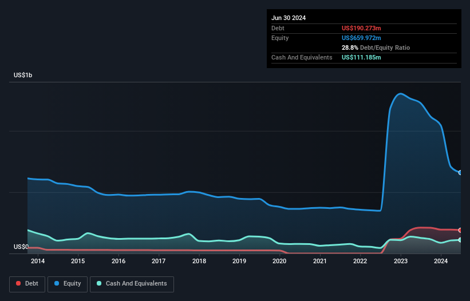470x301 pixels.
Task: Click the 28.8% Debt/Equity Ratio text
Action: 376,47
